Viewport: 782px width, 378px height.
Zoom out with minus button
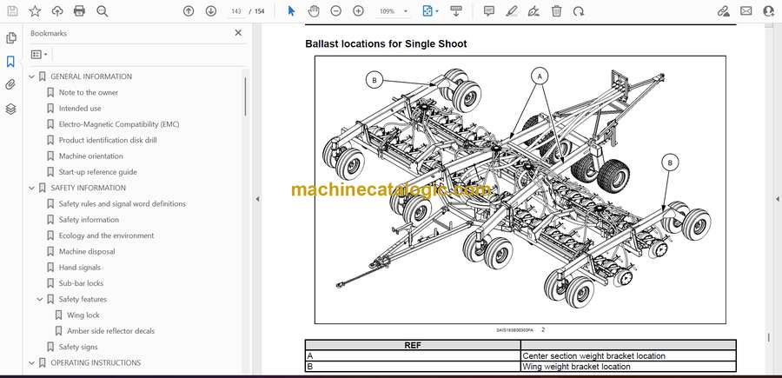335,11
